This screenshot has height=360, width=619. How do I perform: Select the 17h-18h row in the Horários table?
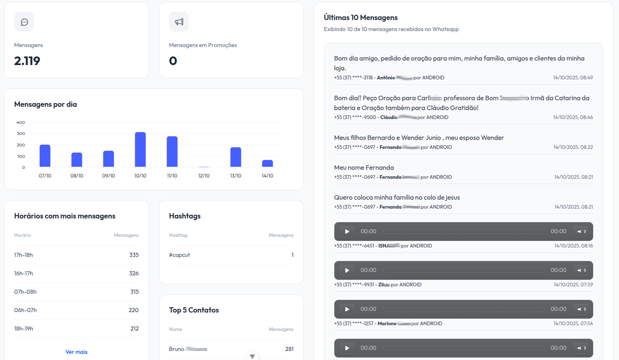click(76, 255)
